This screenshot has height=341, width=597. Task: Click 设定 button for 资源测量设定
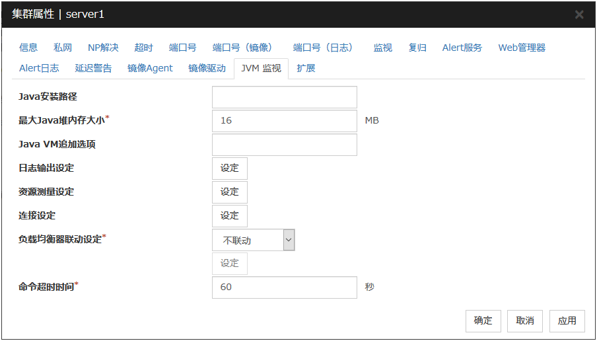coord(229,192)
